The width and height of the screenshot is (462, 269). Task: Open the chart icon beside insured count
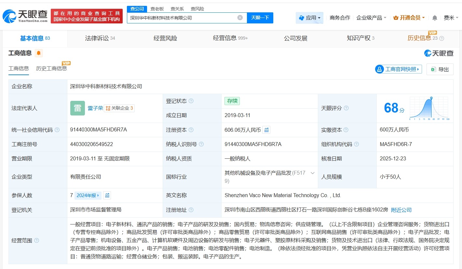(107, 195)
